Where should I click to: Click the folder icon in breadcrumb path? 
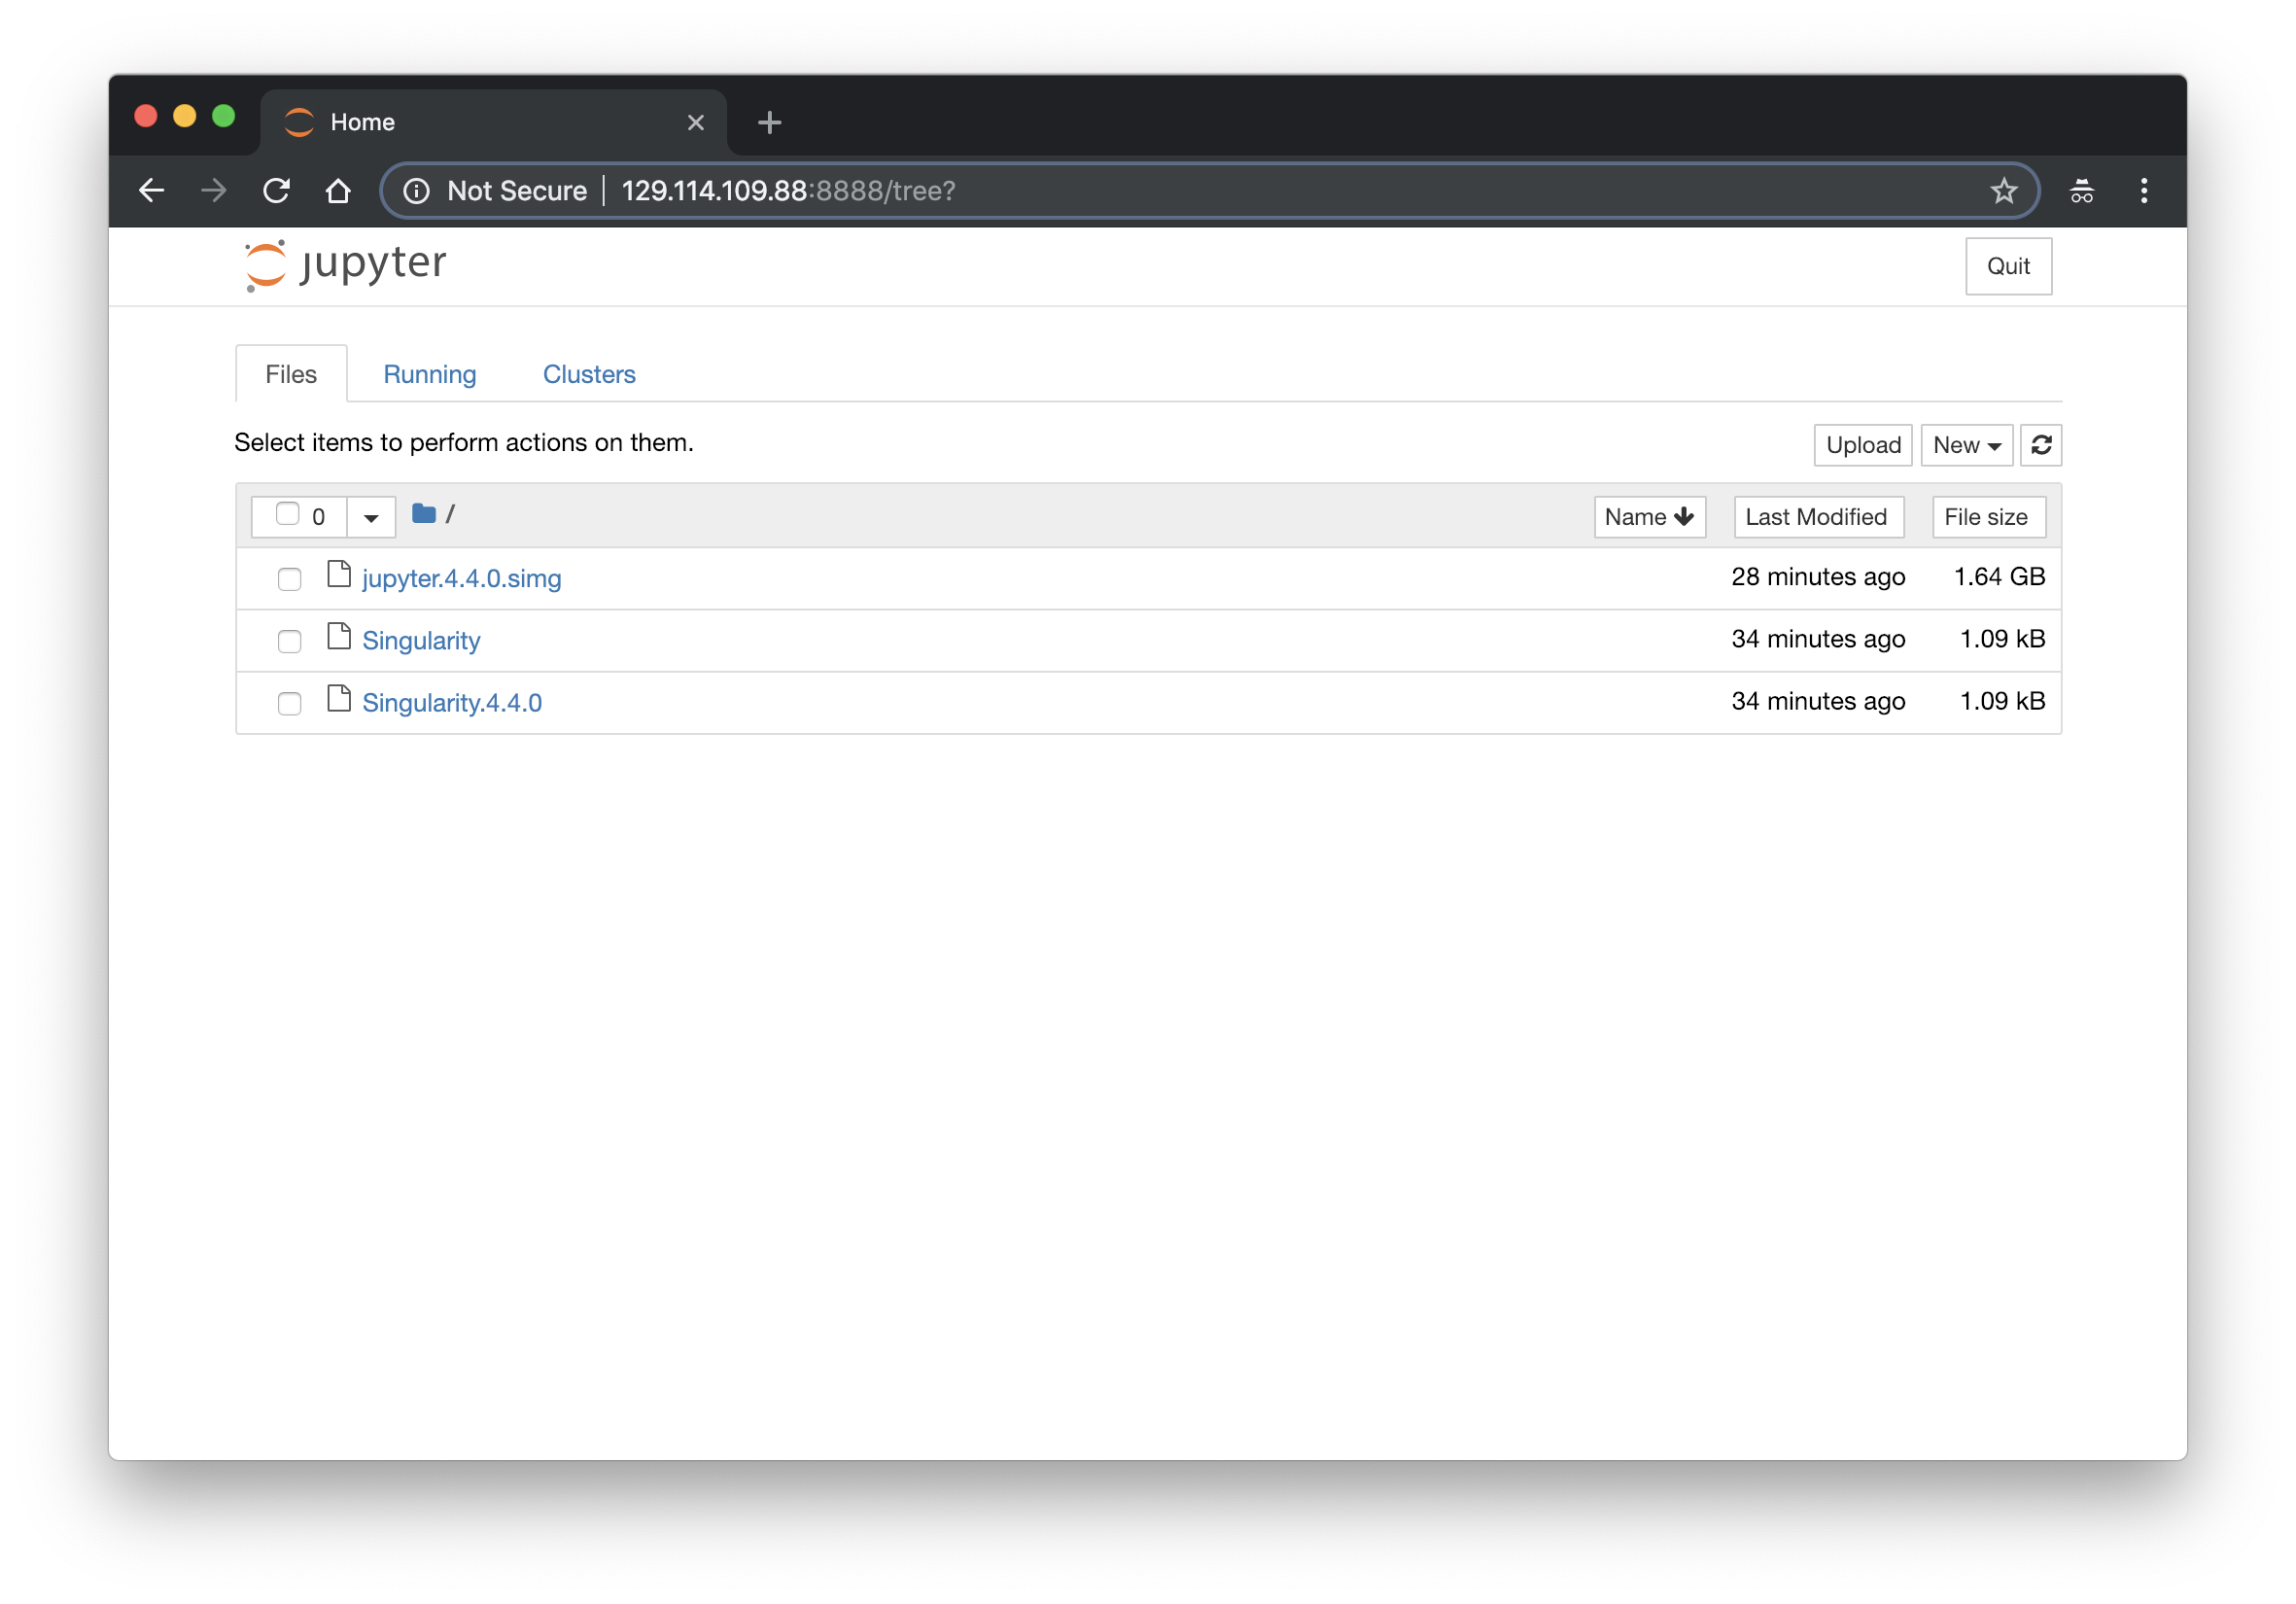point(424,513)
